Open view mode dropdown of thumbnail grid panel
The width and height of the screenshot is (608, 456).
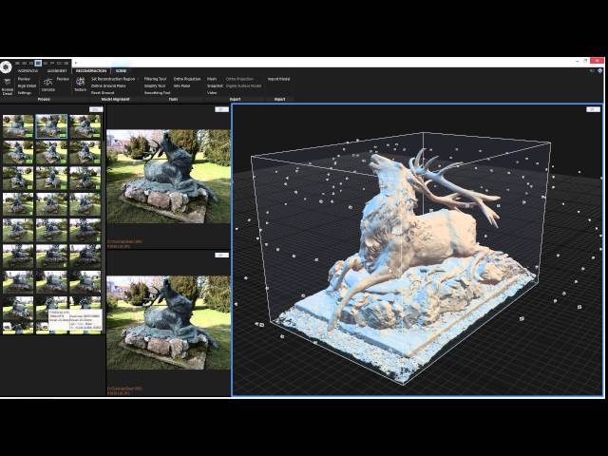(96, 109)
